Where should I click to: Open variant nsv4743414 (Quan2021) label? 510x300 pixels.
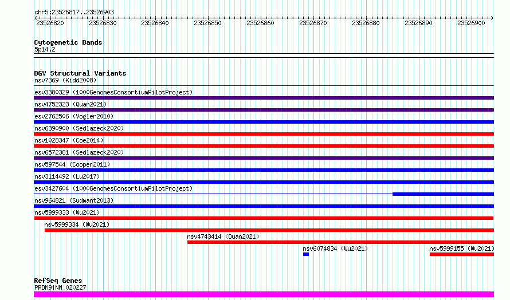223,236
